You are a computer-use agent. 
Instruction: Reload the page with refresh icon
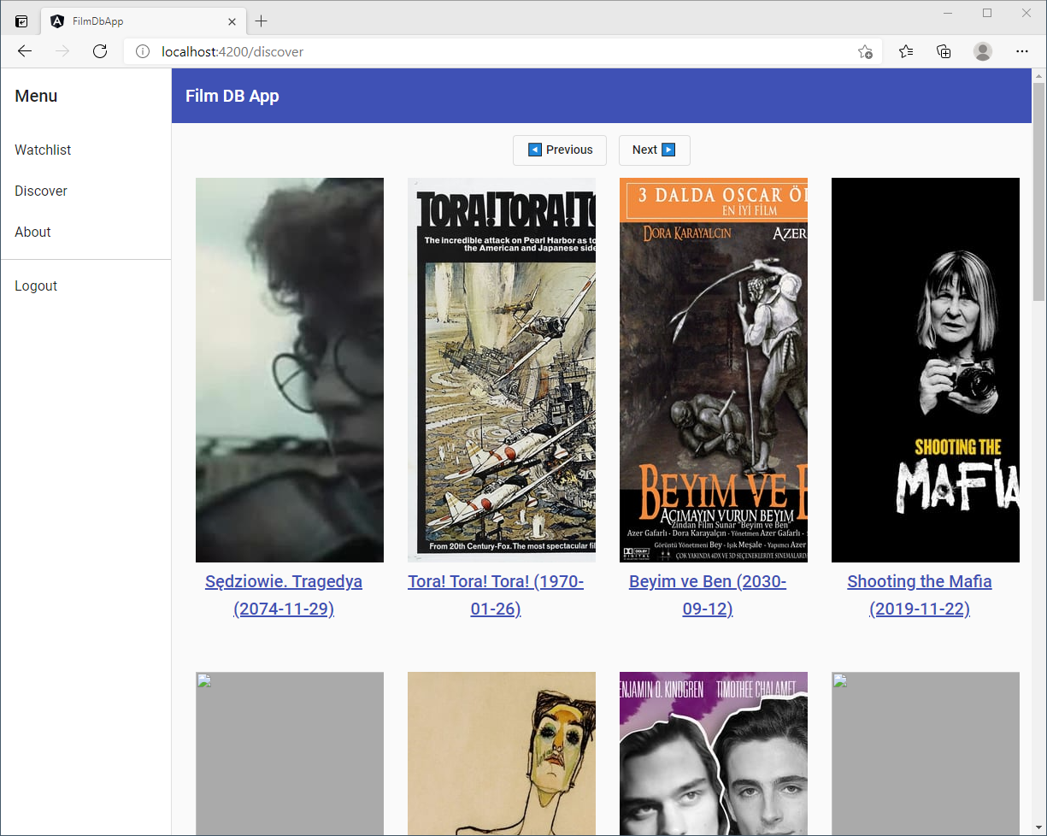point(100,51)
